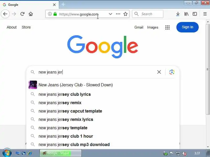Click the browser Search field
Image resolution: width=210 pixels, height=157 pixels.
[x=148, y=14]
